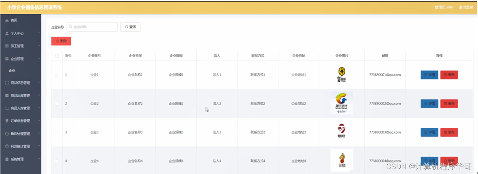Viewport: 478px width, 174px height.
Task: Click the 企业2 company image thumbnail
Action: [x=342, y=103]
